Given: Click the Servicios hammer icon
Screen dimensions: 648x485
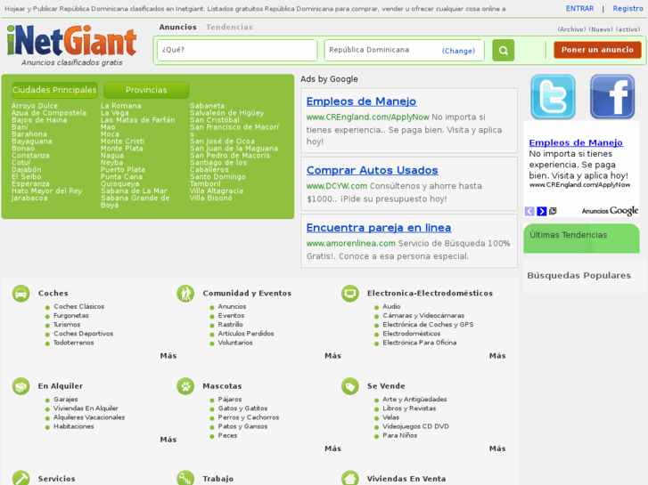Looking at the screenshot, I should click(21, 478).
